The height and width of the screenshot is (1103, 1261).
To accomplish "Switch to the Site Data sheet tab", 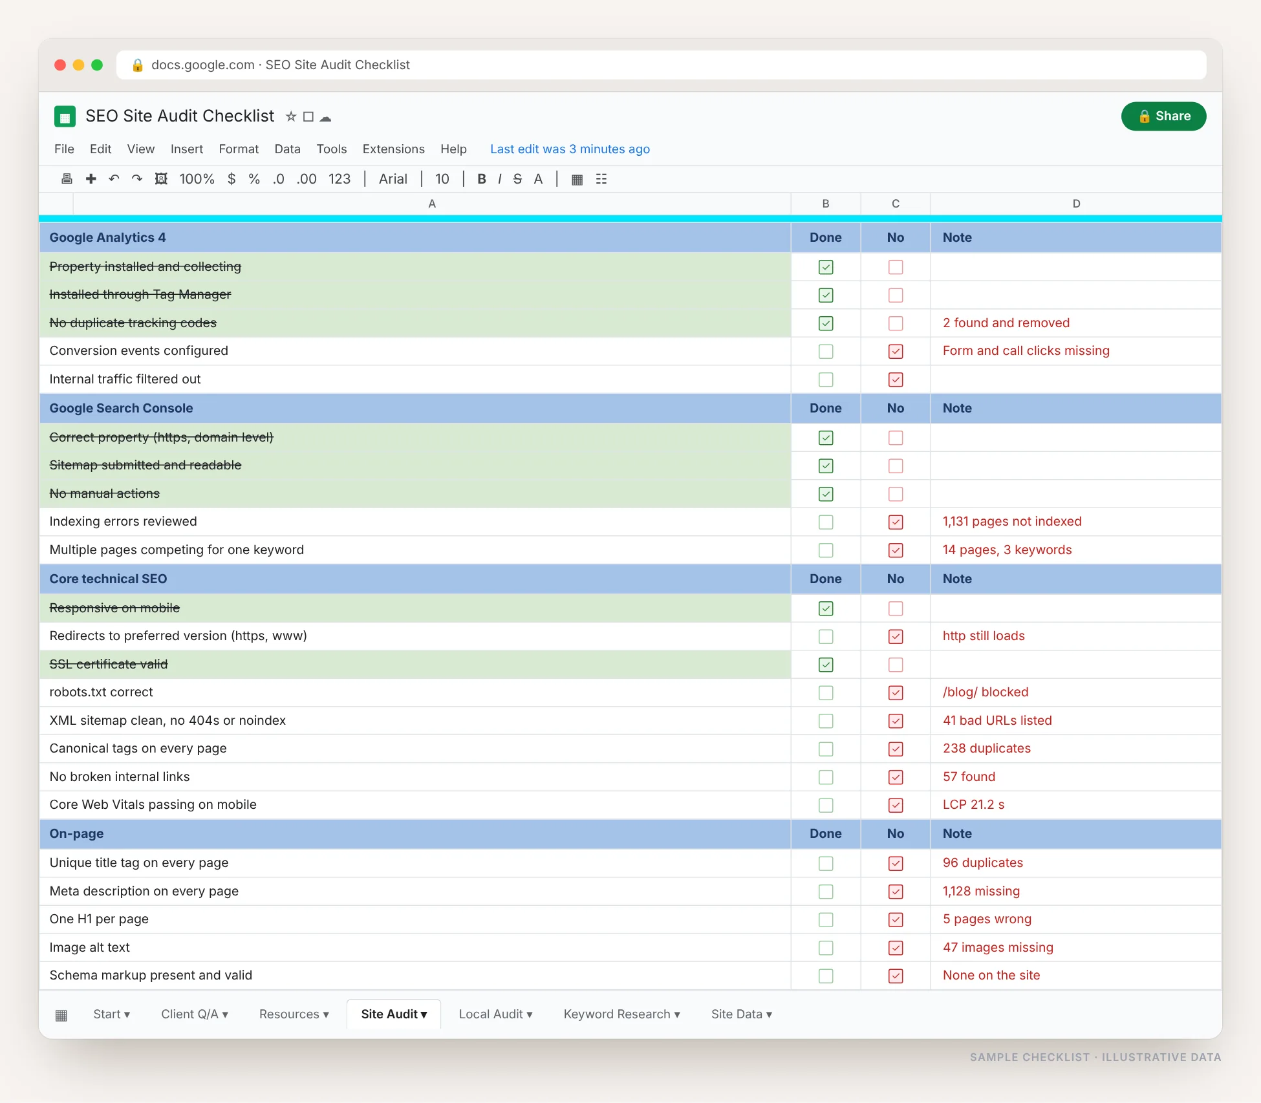I will click(x=742, y=1014).
